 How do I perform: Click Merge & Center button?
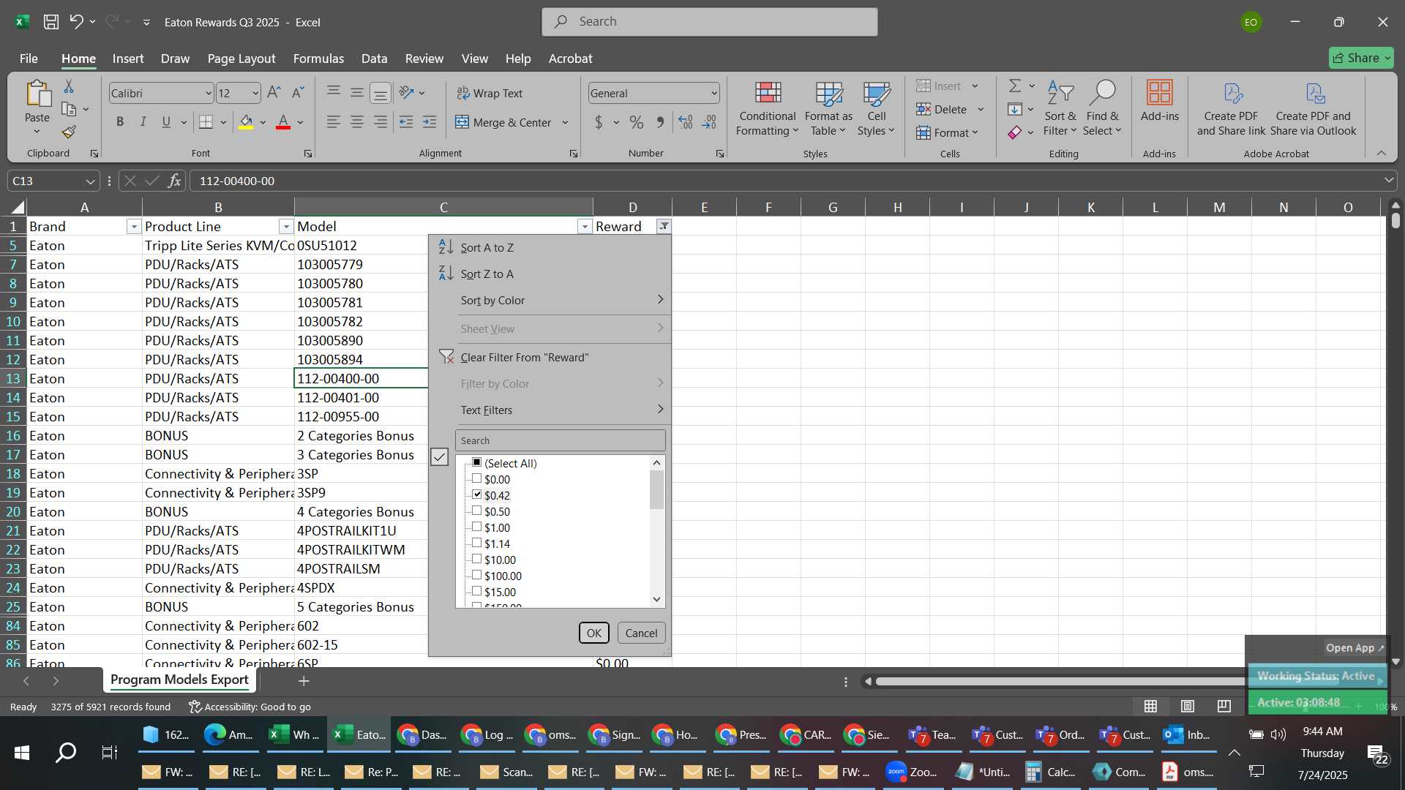[504, 122]
